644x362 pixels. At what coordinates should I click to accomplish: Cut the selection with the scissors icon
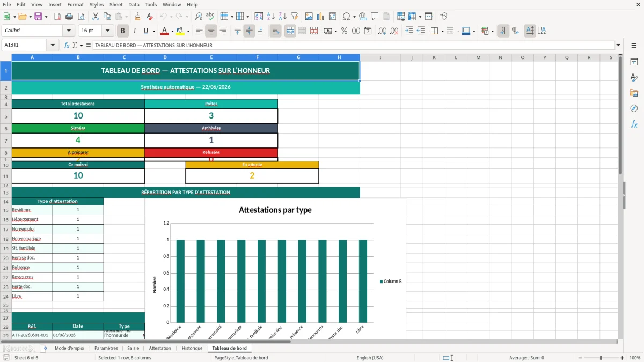click(95, 17)
